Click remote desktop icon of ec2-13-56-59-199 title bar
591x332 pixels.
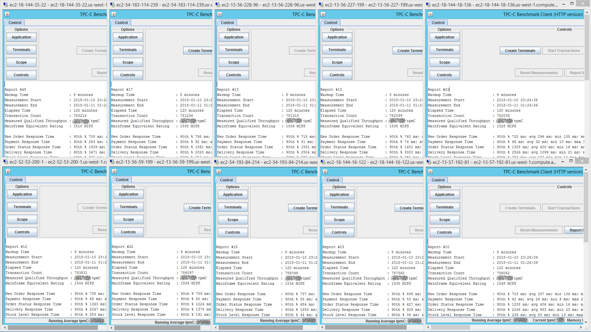tap(112, 162)
